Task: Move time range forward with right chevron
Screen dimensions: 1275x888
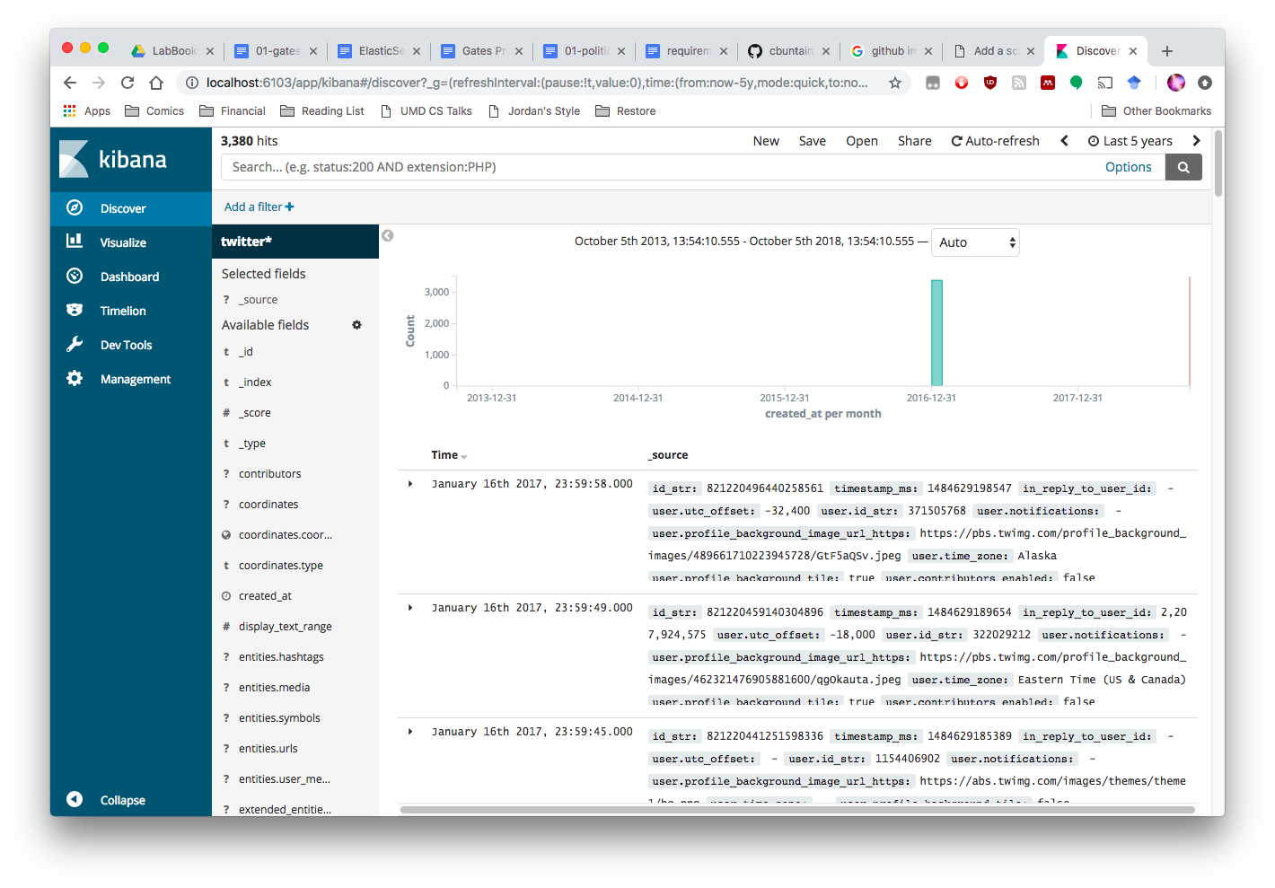Action: coord(1196,141)
